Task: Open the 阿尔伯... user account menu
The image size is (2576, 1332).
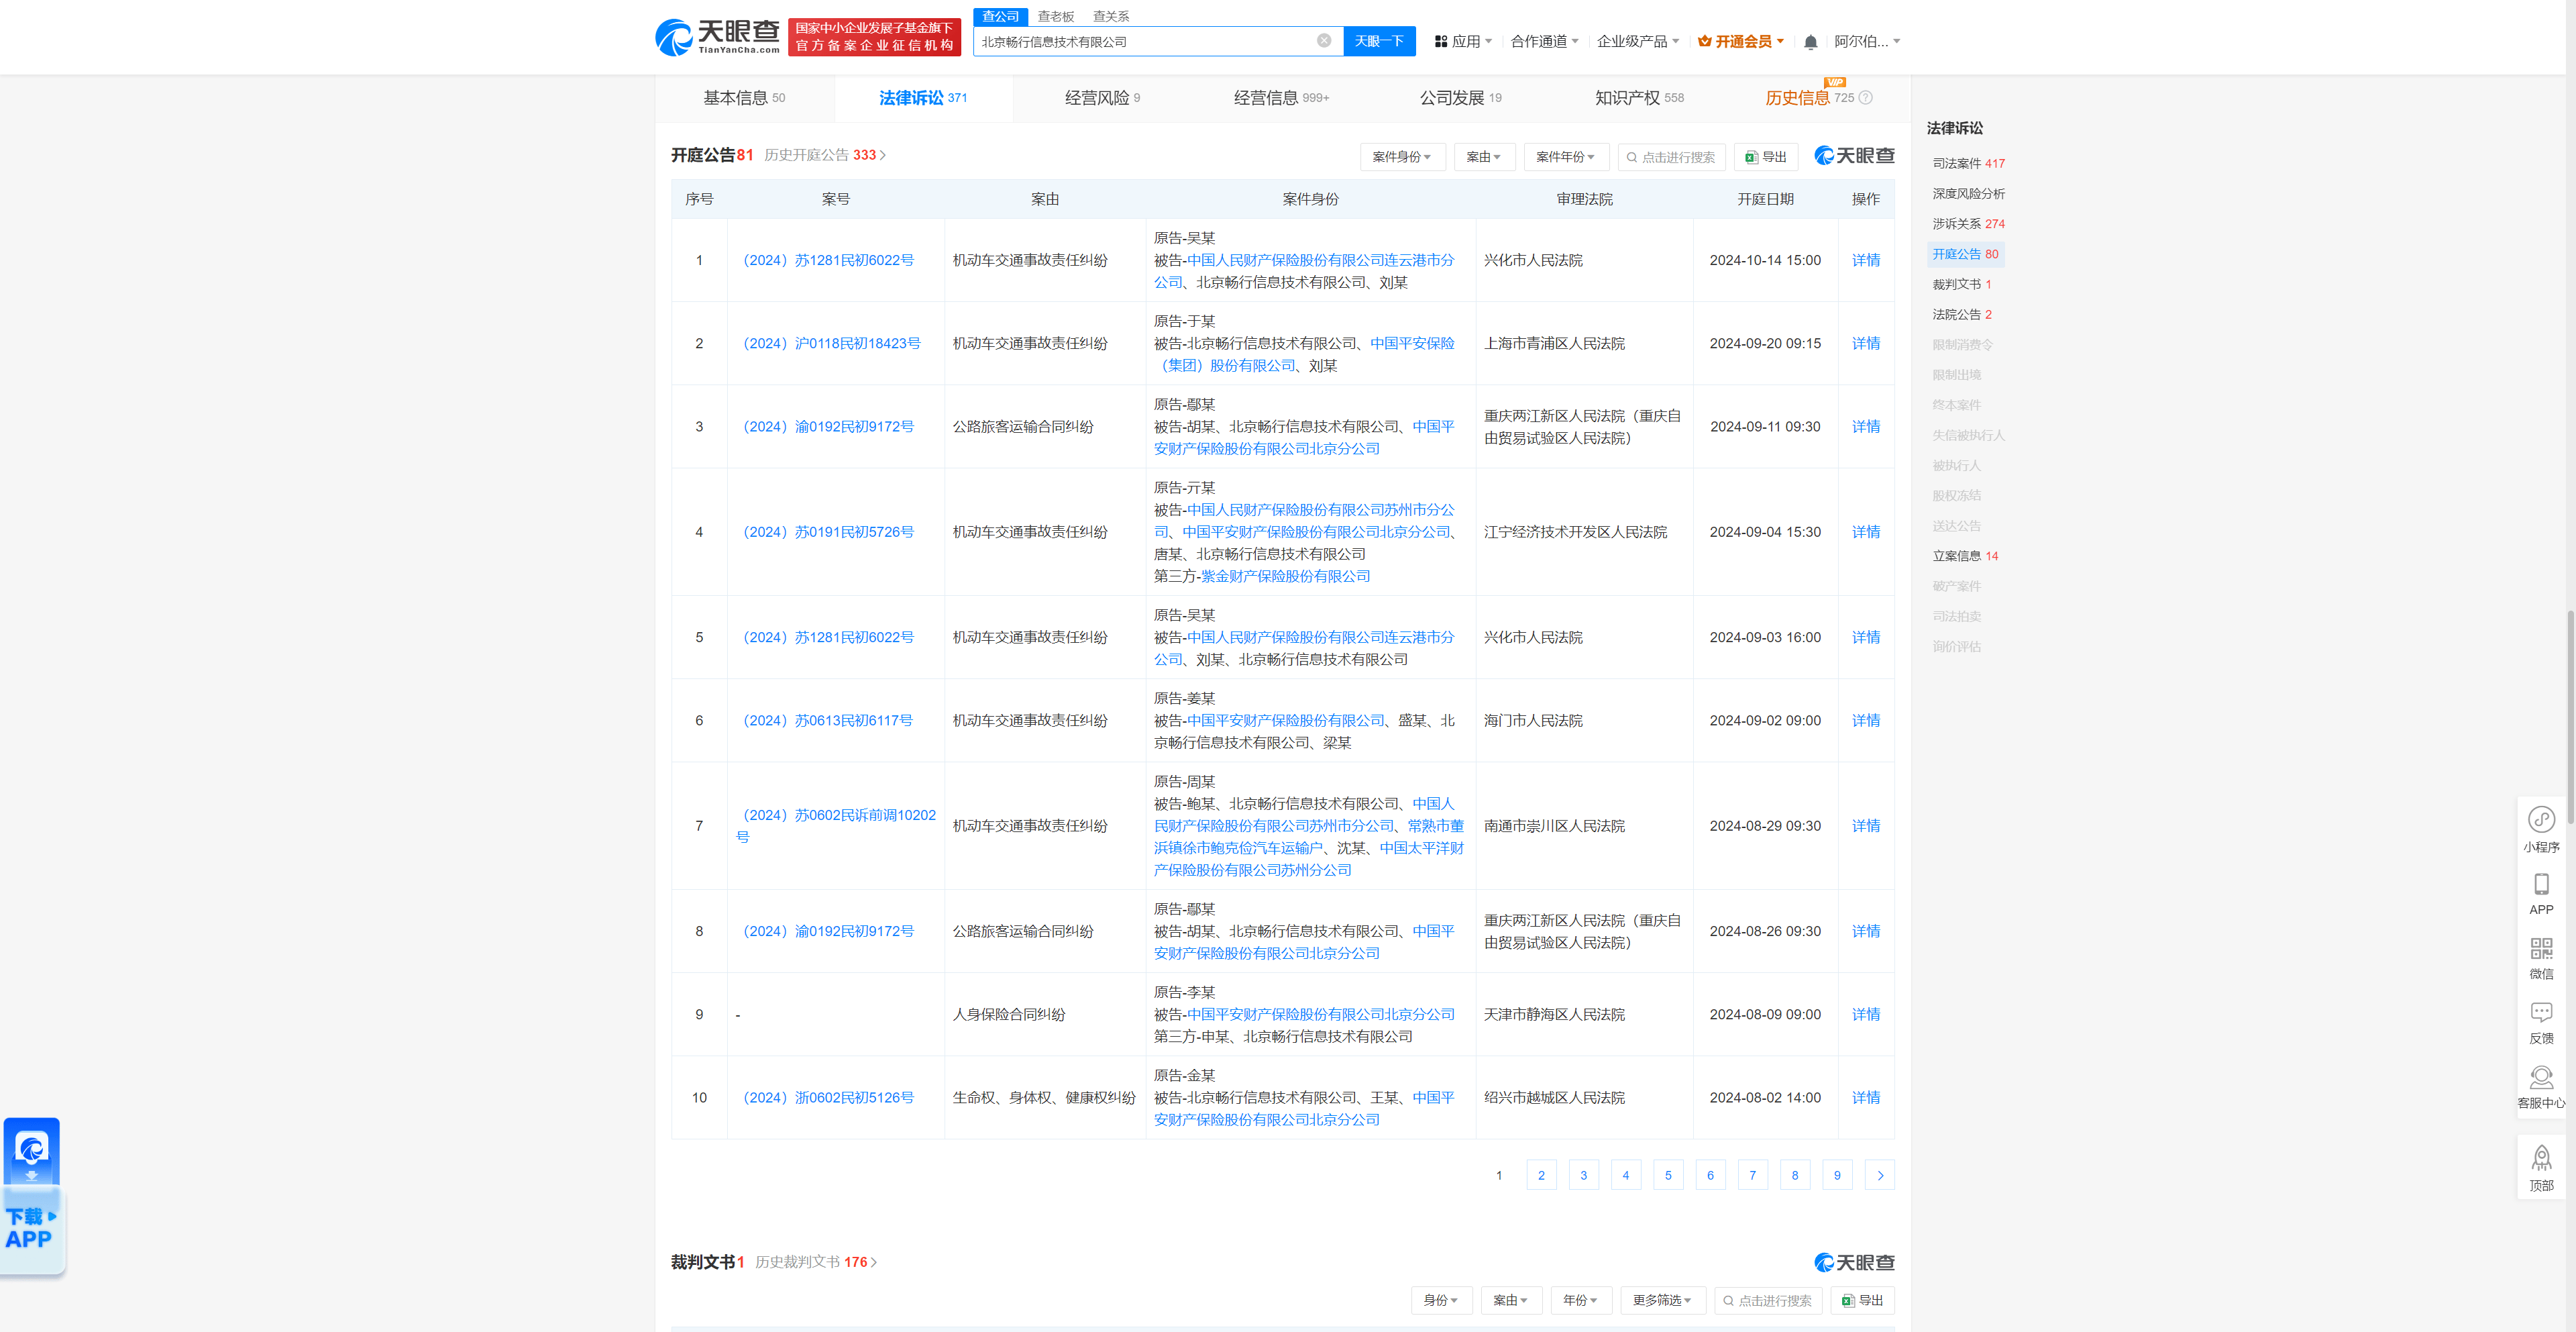Action: coord(1866,41)
